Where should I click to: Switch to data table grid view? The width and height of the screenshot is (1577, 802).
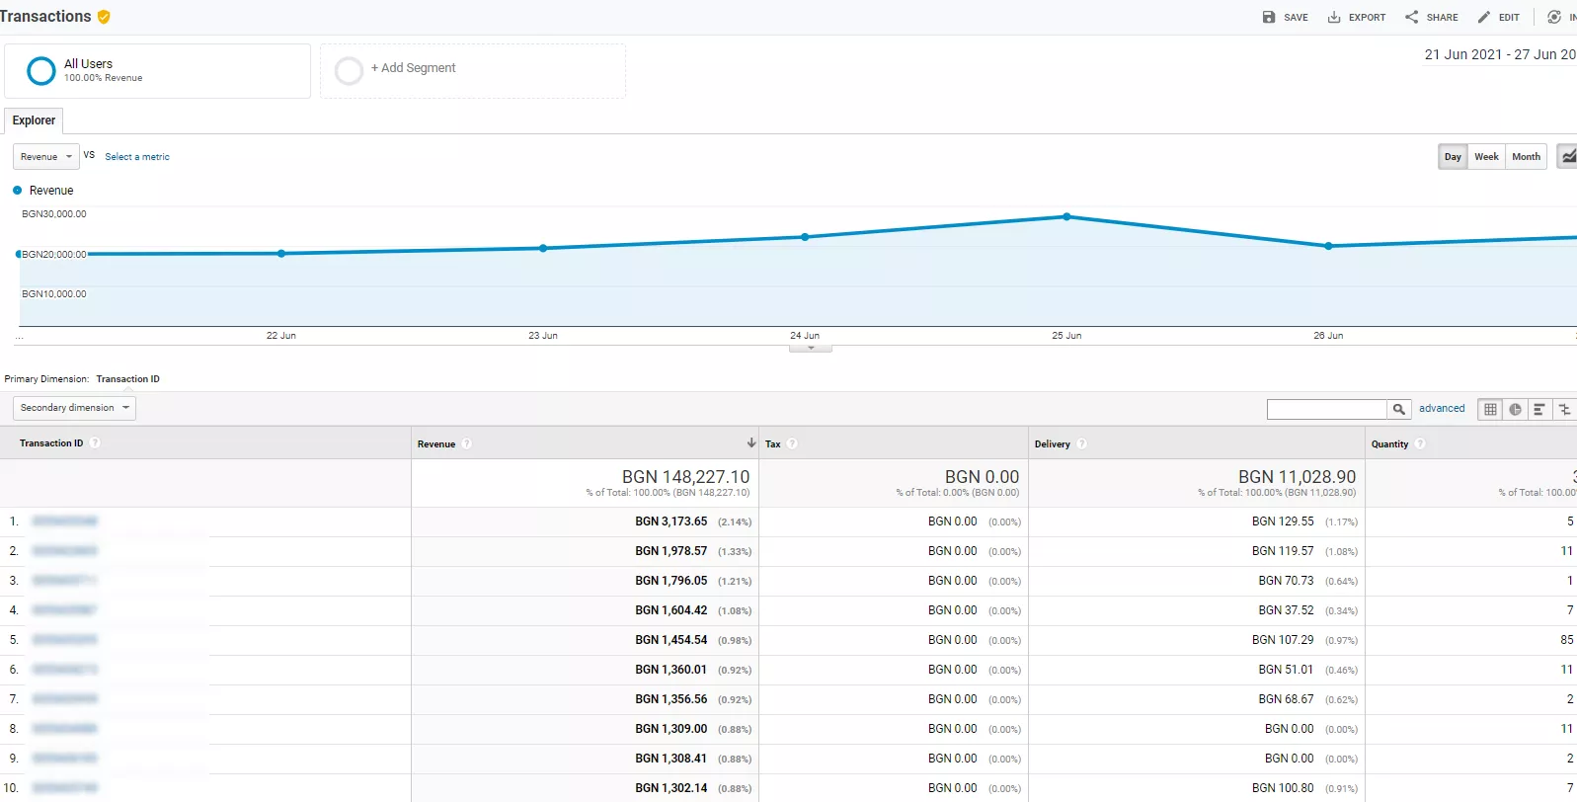[1490, 409]
